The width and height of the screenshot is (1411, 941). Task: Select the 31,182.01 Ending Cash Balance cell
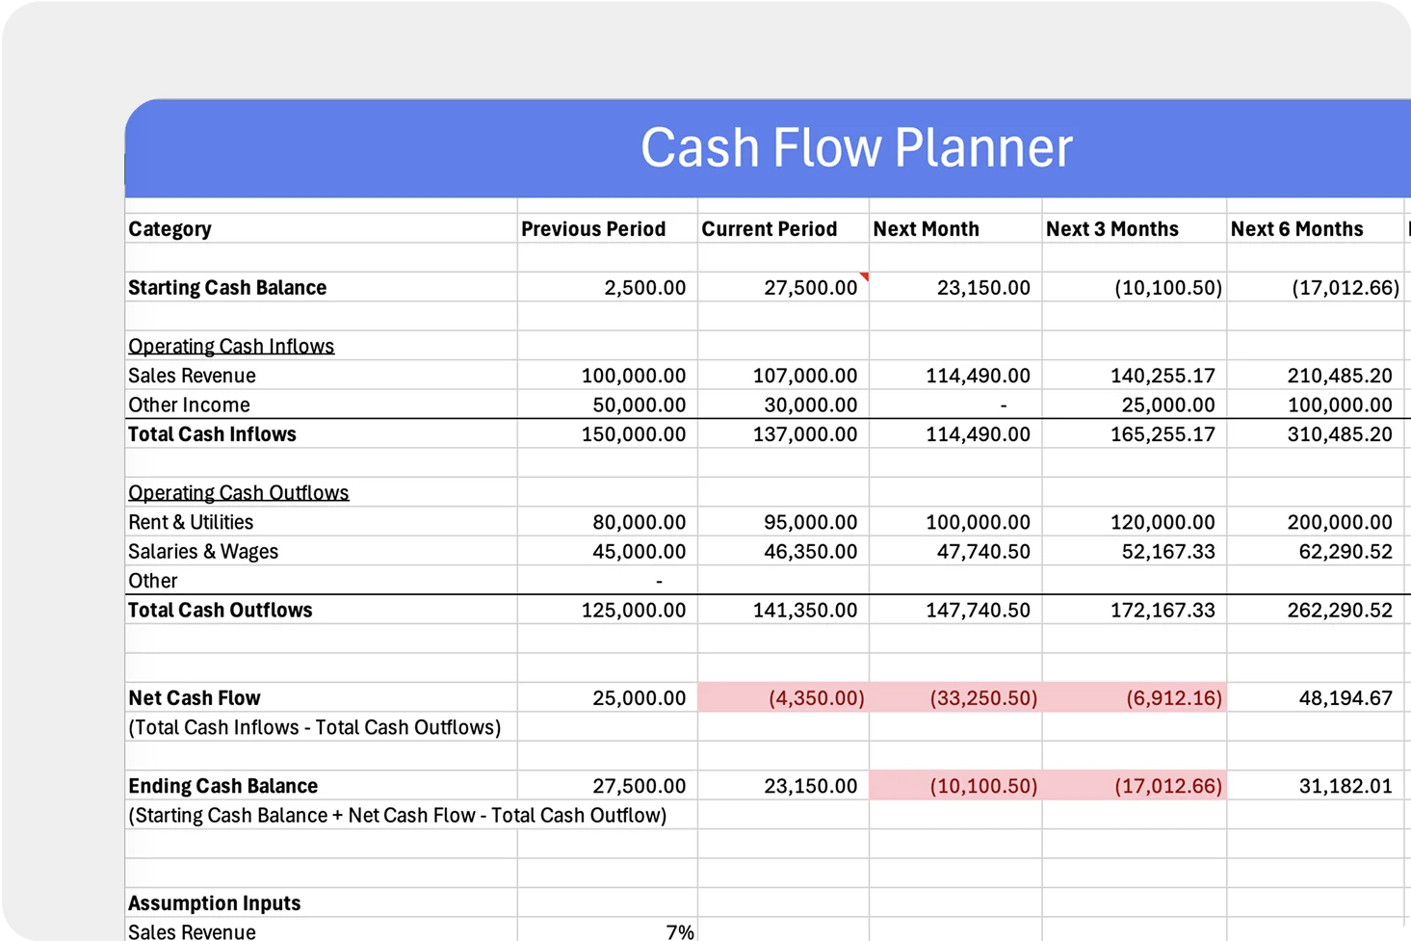click(1315, 786)
